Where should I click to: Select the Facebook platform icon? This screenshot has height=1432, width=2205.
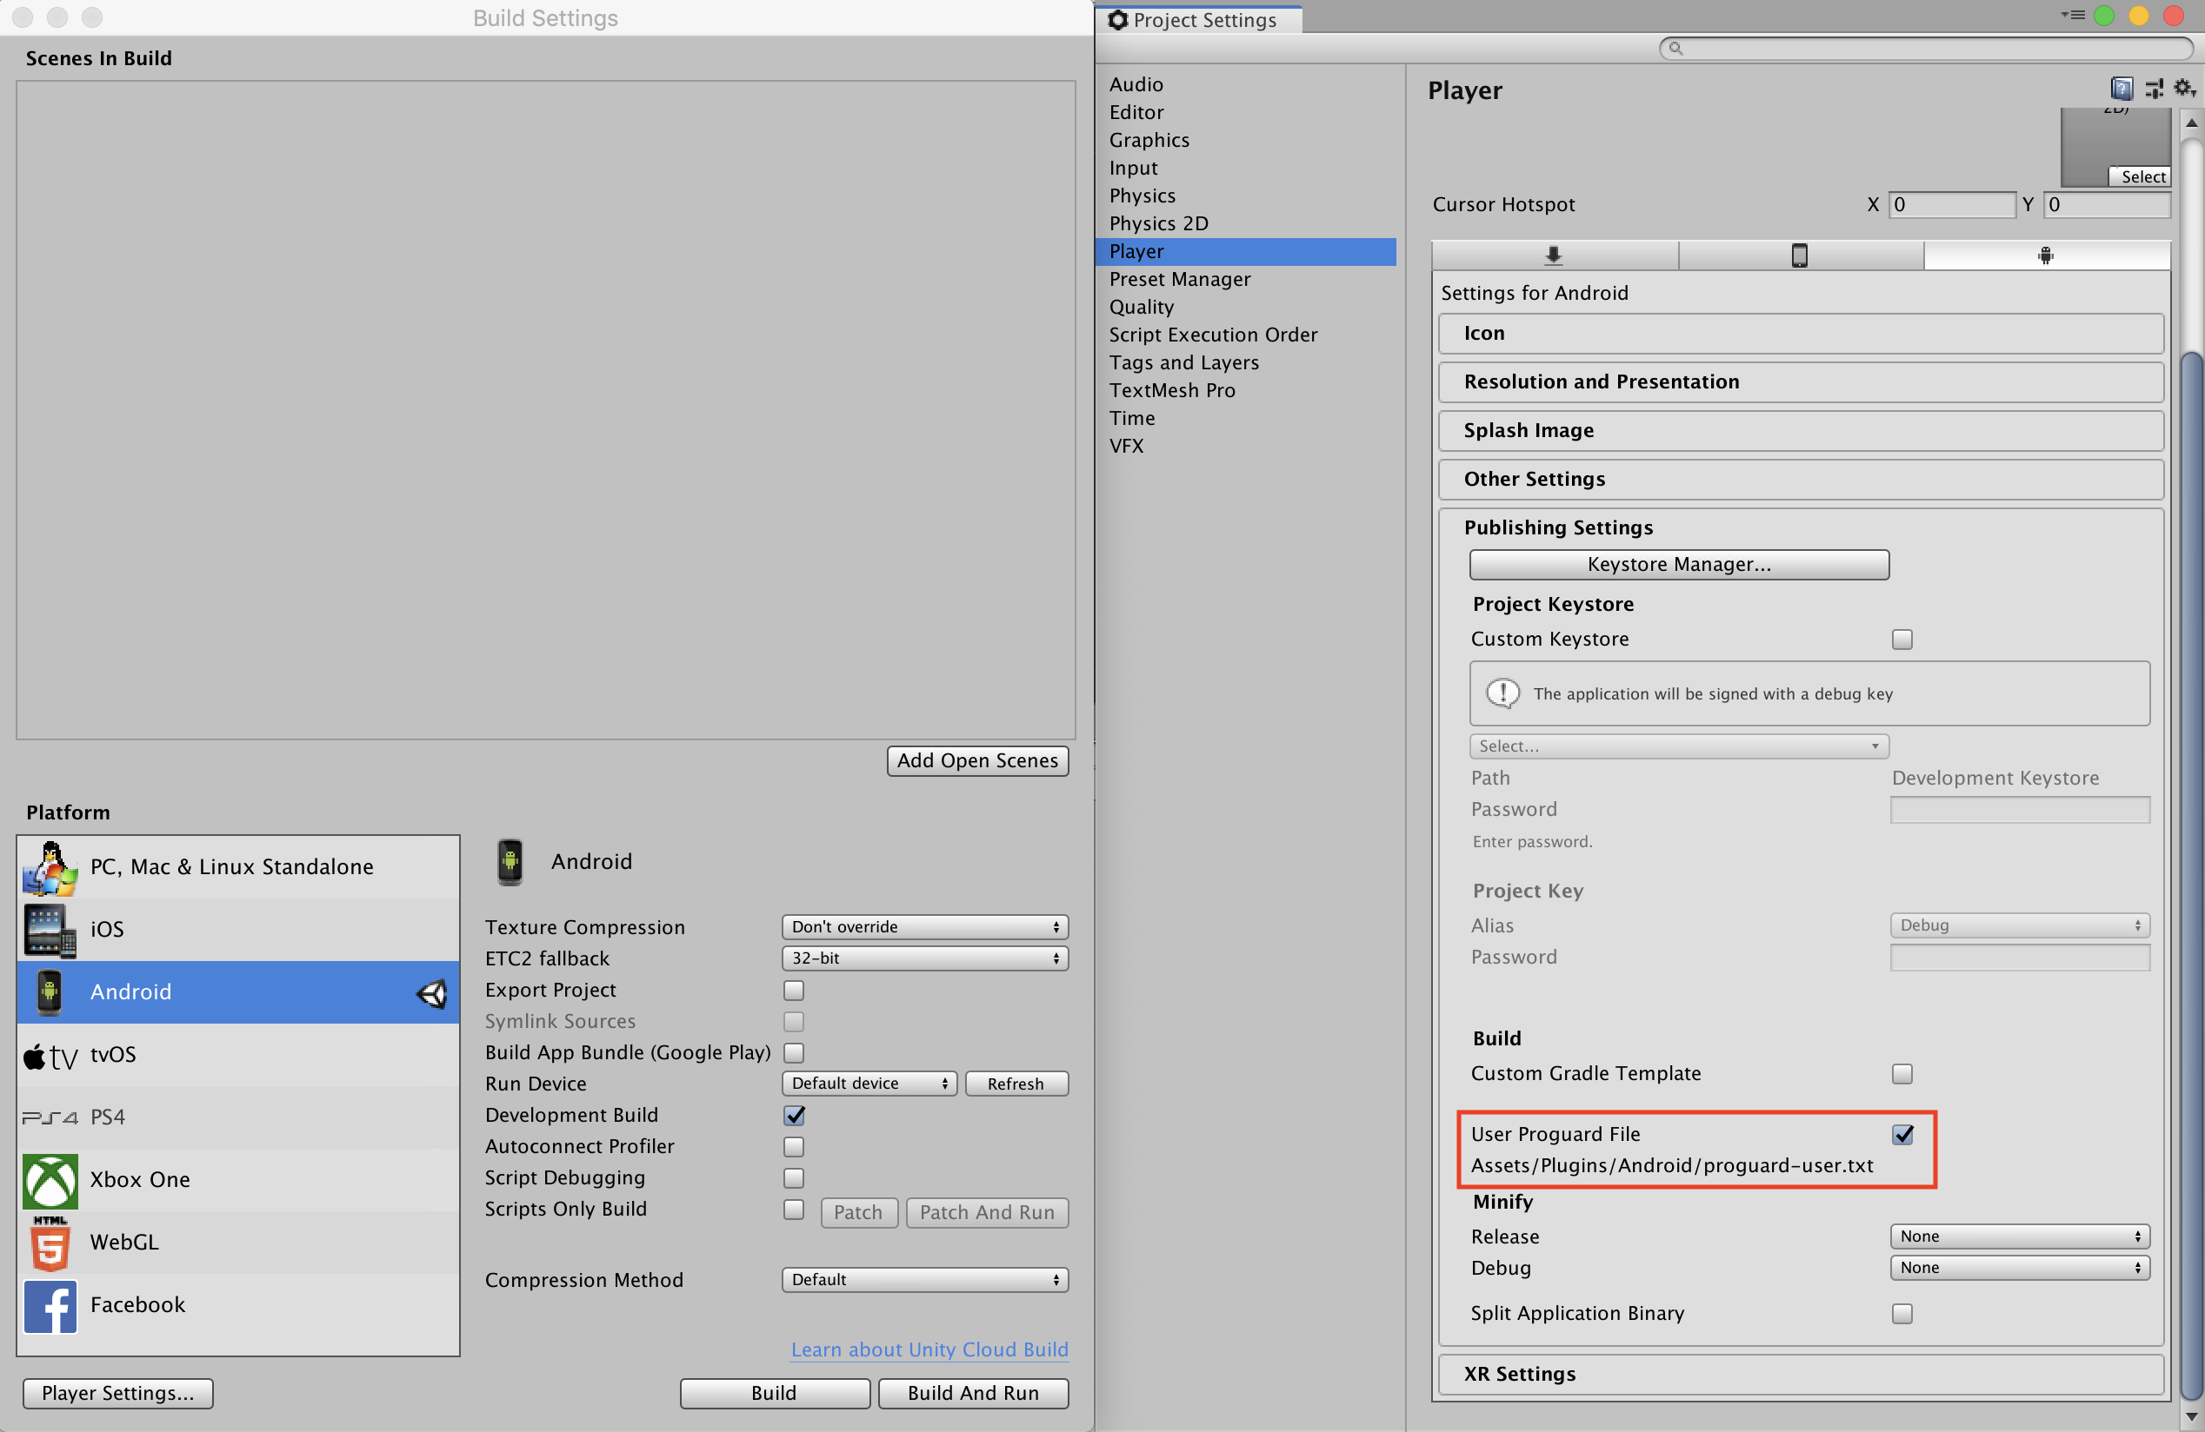tap(48, 1303)
